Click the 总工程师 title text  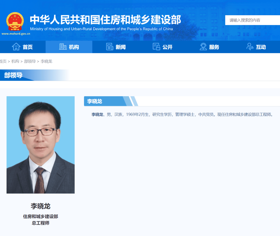click(40, 223)
